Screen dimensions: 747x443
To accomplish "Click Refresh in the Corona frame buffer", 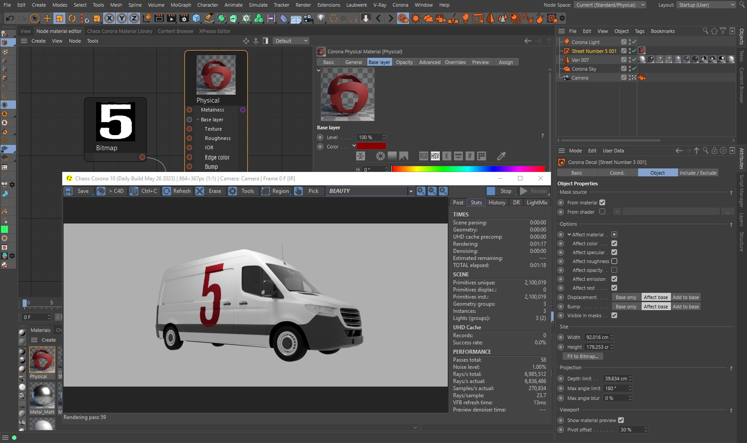I will click(x=177, y=191).
